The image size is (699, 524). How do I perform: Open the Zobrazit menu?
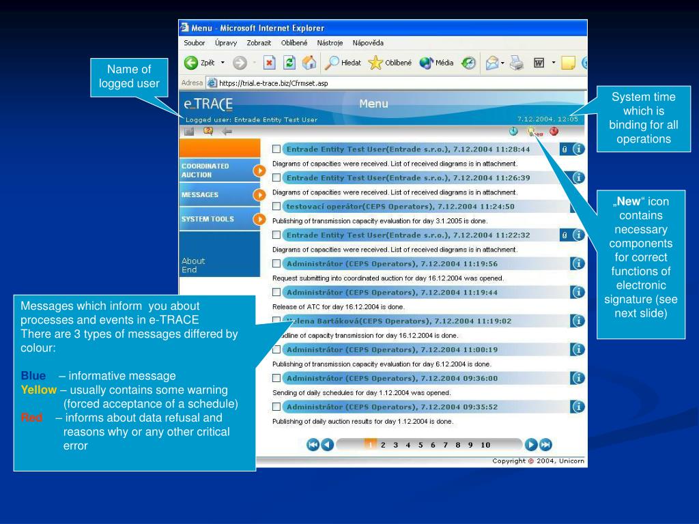coord(259,43)
